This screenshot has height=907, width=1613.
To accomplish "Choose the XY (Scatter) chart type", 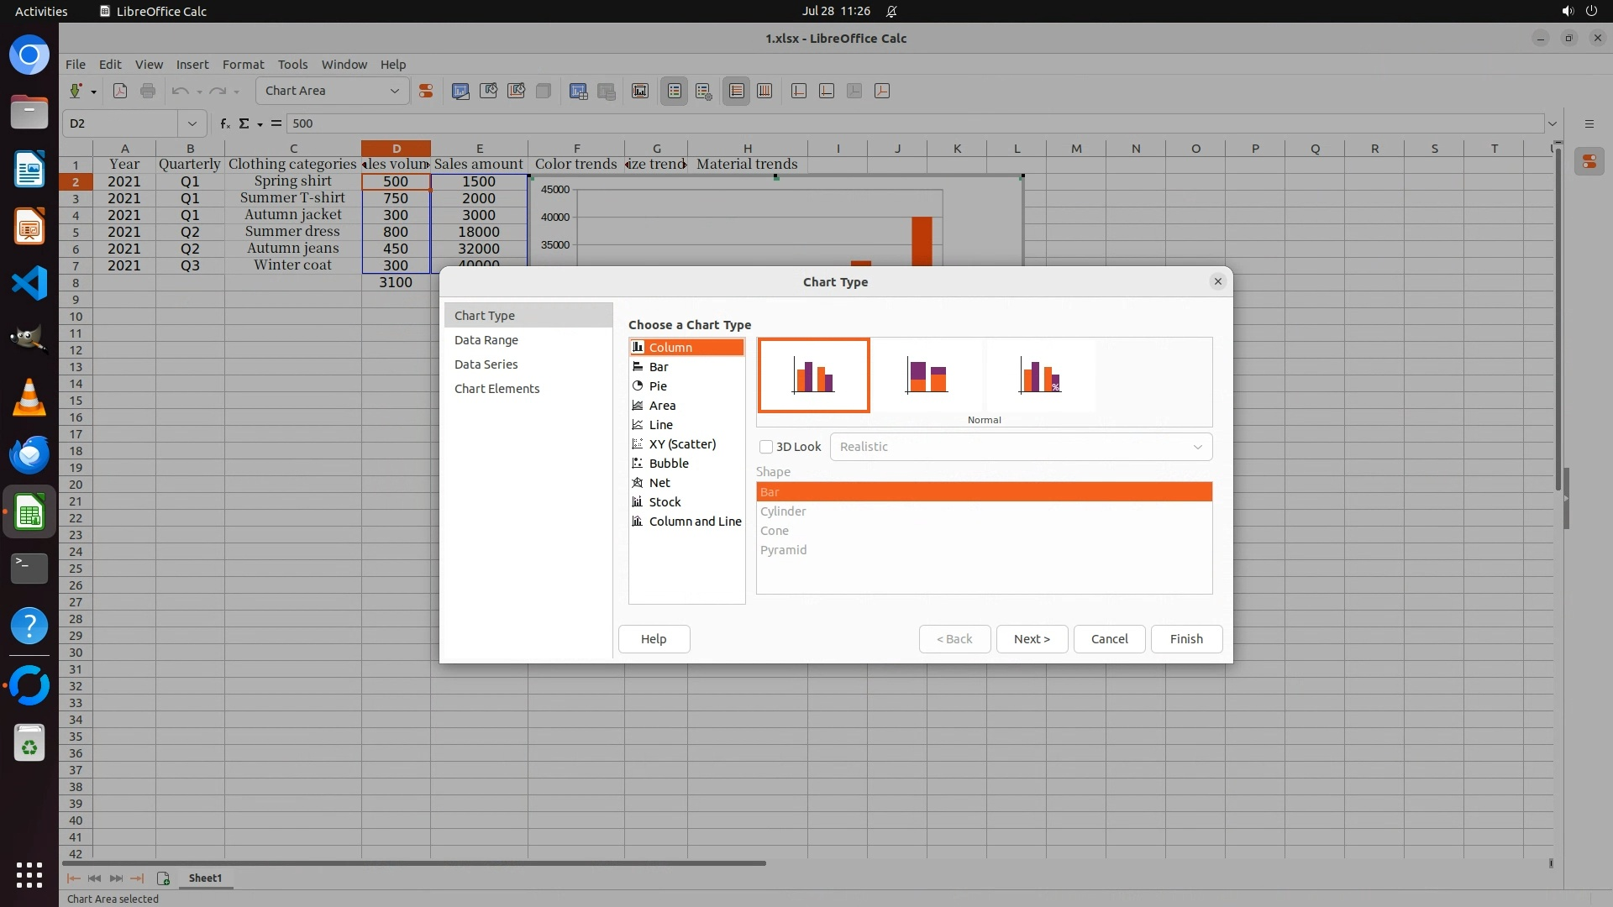I will coord(682,444).
